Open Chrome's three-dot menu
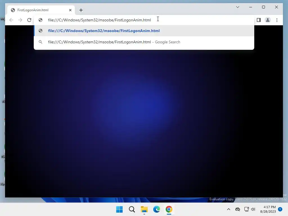This screenshot has width=288, height=216. tap(277, 20)
